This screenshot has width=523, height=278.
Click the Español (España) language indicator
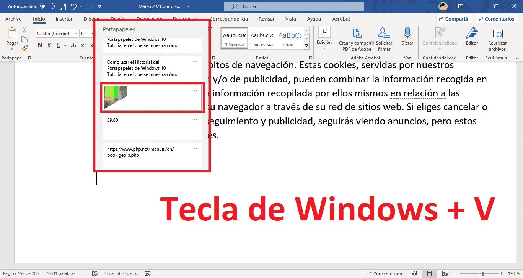click(x=121, y=273)
